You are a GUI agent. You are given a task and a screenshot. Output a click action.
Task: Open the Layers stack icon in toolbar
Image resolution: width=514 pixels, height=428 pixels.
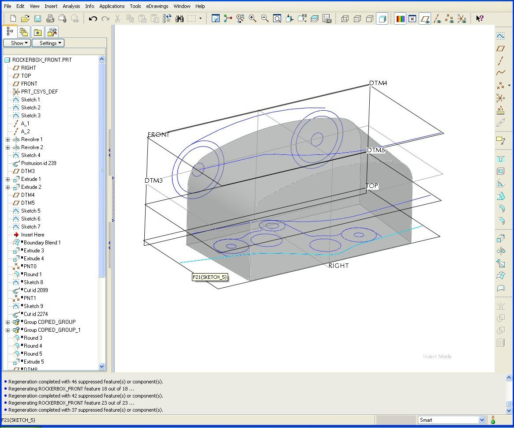tap(314, 19)
